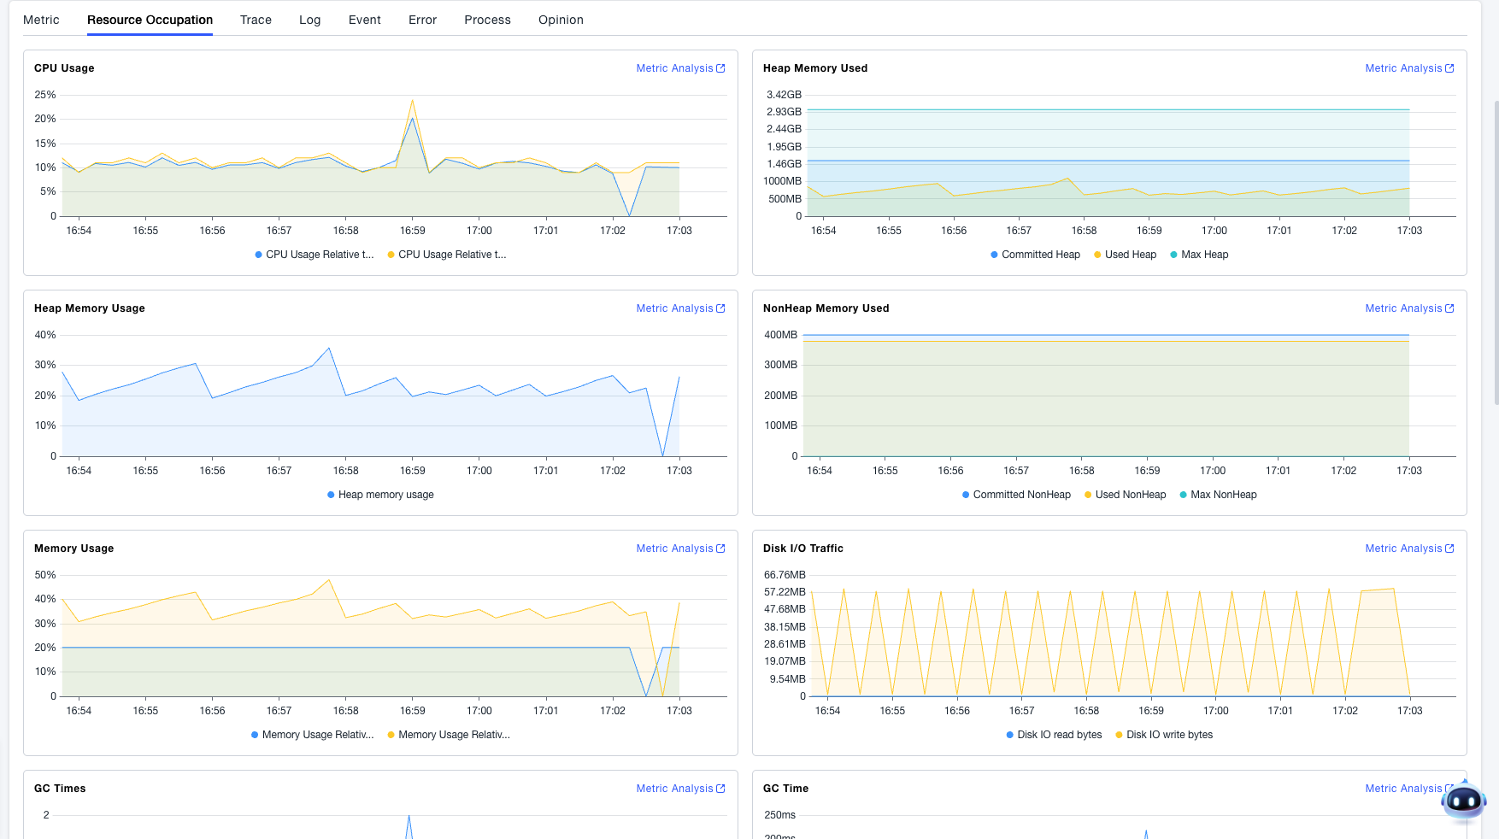This screenshot has height=839, width=1499.
Task: Click external-link icon in NonHeap Memory Used panel
Action: 1449,308
